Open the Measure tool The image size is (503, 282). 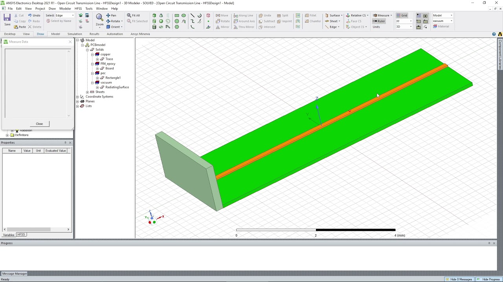click(x=382, y=15)
